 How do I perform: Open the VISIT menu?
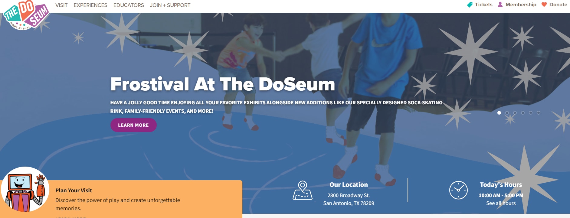click(61, 5)
